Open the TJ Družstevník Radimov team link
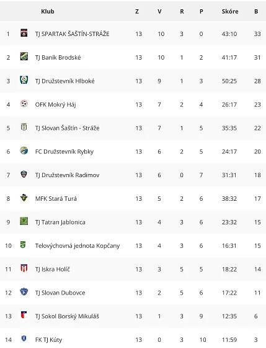Screen dimensions: 266x348 (x=67, y=175)
